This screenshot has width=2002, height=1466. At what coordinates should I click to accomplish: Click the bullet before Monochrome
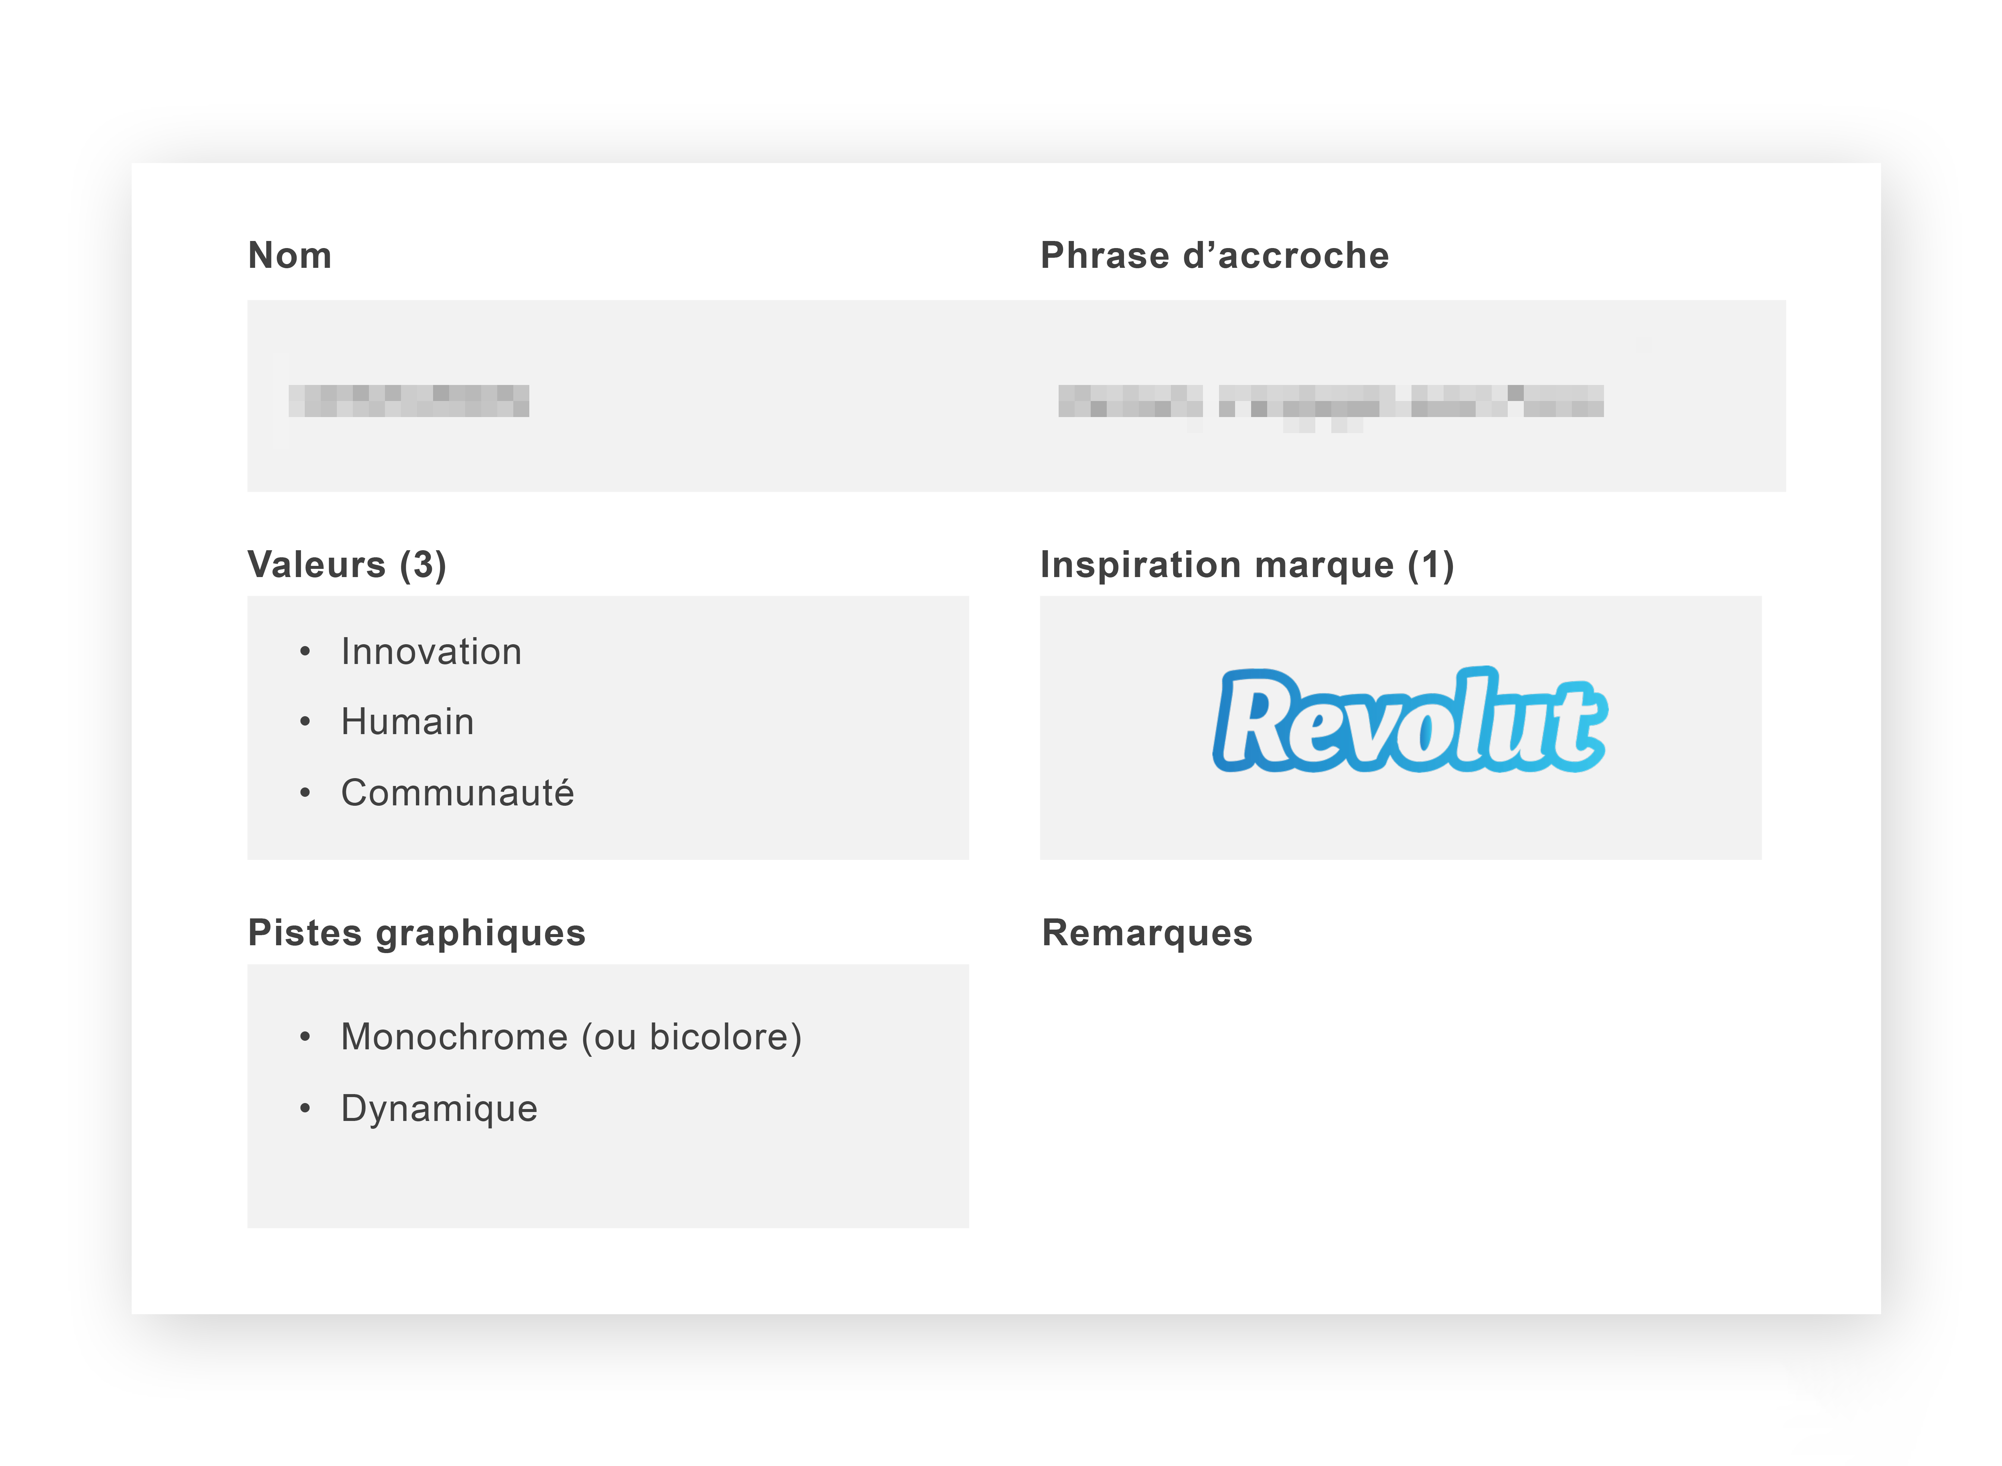point(305,1037)
